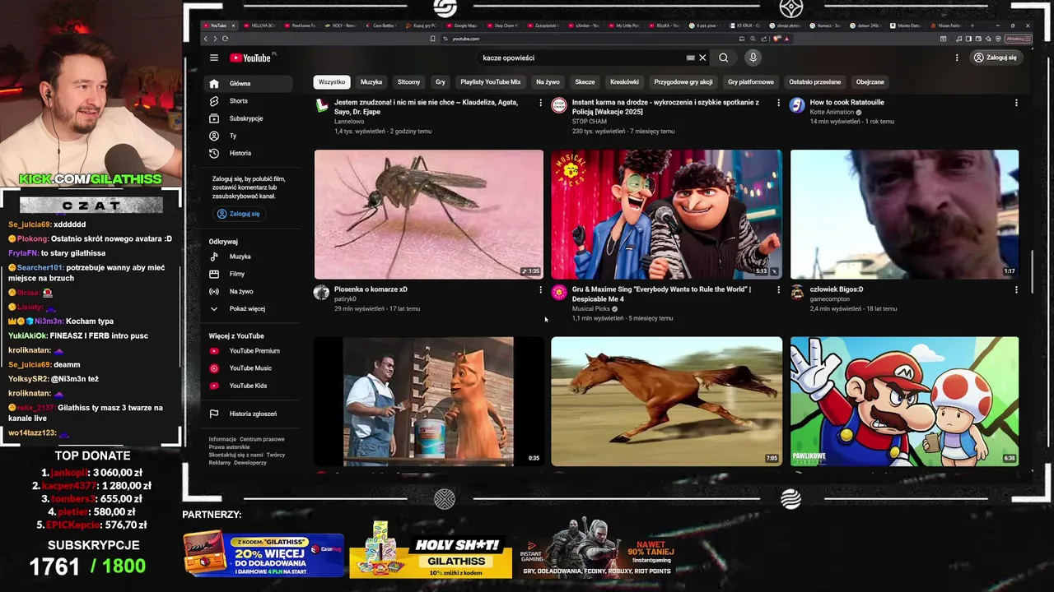The width and height of the screenshot is (1054, 592).
Task: Select the Kreskówki filter chip
Action: (624, 82)
